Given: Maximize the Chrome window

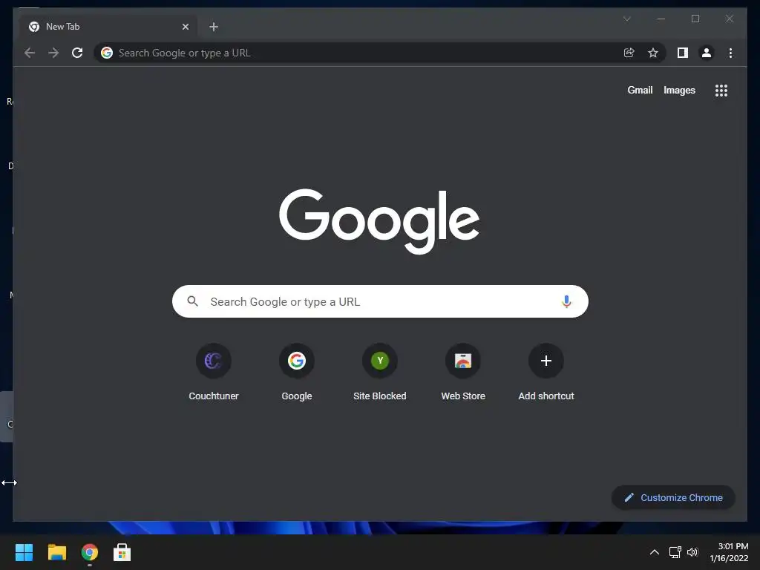Looking at the screenshot, I should [x=695, y=19].
